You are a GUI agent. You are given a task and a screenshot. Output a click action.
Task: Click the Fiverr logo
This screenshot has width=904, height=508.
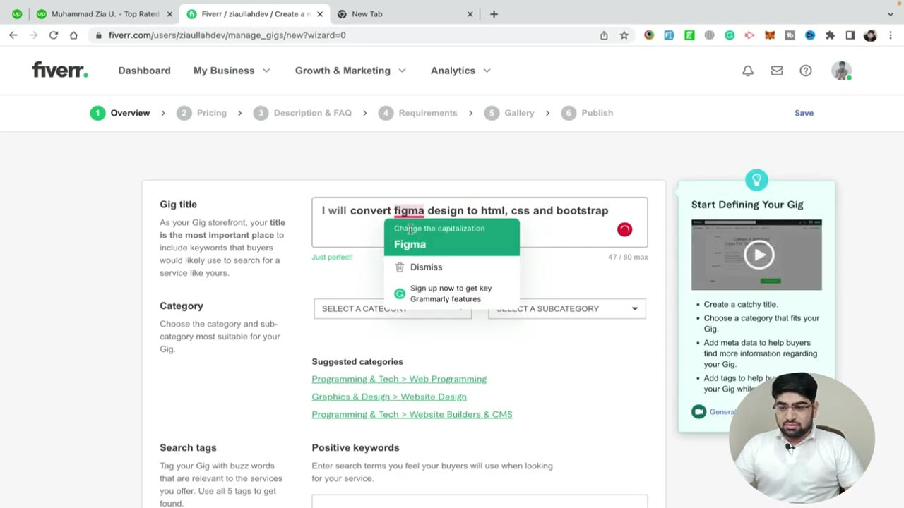(60, 70)
